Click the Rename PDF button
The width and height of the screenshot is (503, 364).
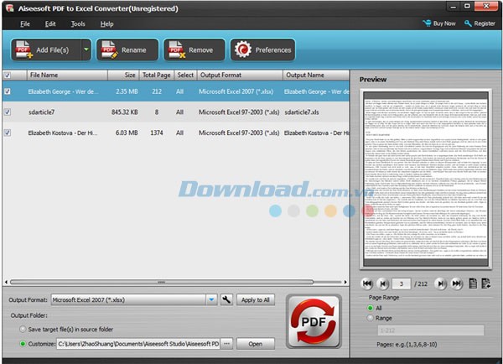point(127,49)
